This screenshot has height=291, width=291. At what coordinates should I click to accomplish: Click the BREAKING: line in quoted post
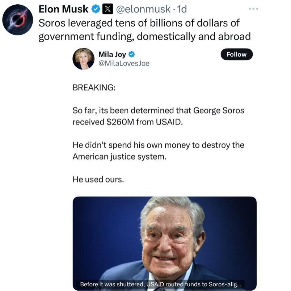(x=94, y=88)
